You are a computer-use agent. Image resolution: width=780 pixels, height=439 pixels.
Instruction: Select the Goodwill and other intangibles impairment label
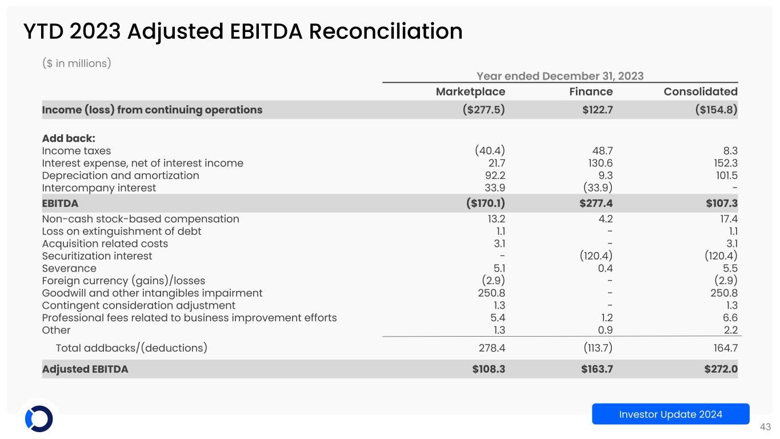152,293
